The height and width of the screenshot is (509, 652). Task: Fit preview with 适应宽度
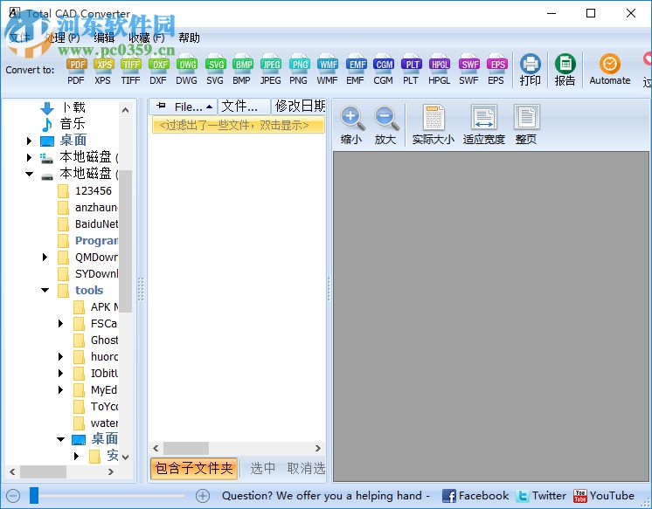(x=483, y=125)
